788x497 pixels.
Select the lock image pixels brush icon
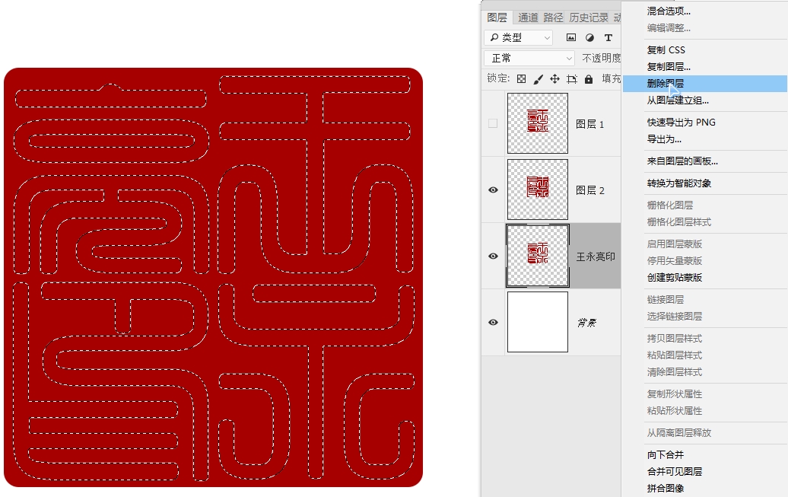click(x=539, y=79)
